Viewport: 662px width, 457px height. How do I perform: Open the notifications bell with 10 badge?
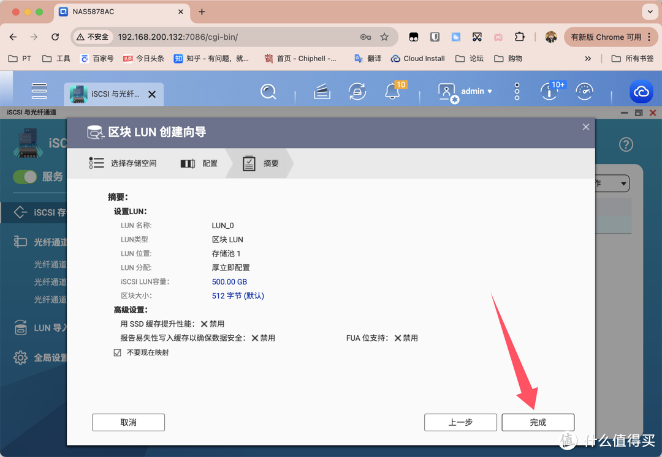pos(392,92)
